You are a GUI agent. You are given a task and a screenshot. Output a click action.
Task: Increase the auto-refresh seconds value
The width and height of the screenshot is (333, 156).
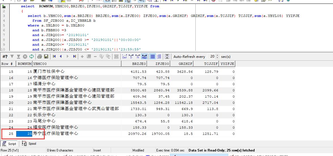(217, 56)
